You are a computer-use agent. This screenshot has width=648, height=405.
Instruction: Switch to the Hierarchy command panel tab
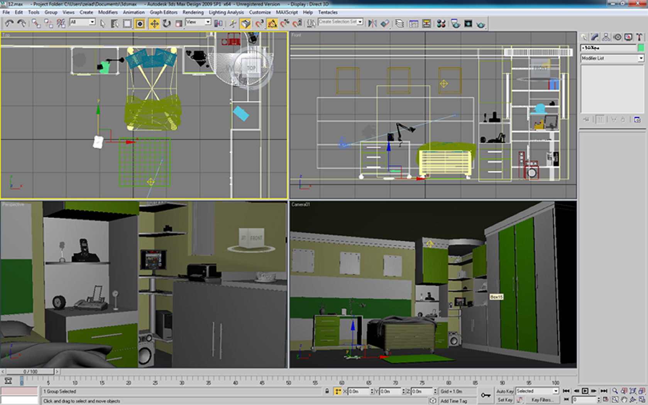click(606, 37)
